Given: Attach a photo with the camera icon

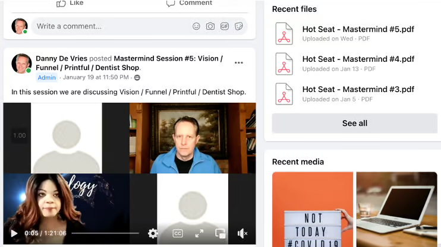Looking at the screenshot, I should (210, 26).
